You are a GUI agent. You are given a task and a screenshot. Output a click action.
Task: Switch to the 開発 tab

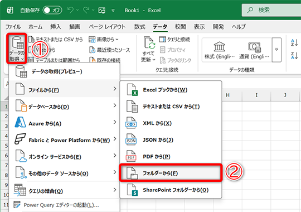[x=219, y=27]
